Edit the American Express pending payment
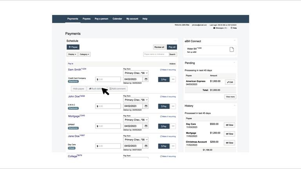Image resolution: width=301 pixels, height=169 pixels. 230,82
